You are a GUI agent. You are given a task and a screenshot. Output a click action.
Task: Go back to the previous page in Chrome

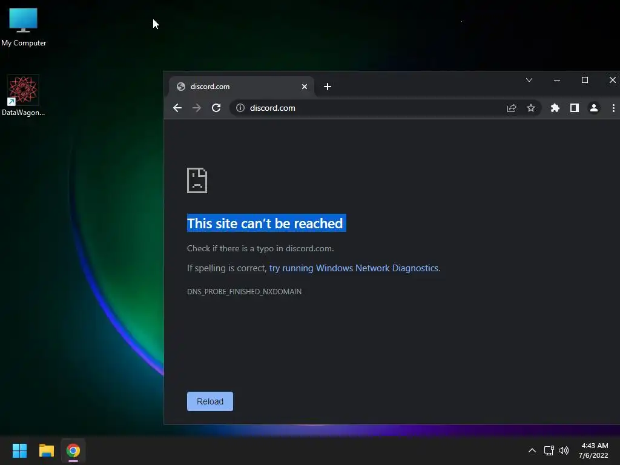pos(177,108)
